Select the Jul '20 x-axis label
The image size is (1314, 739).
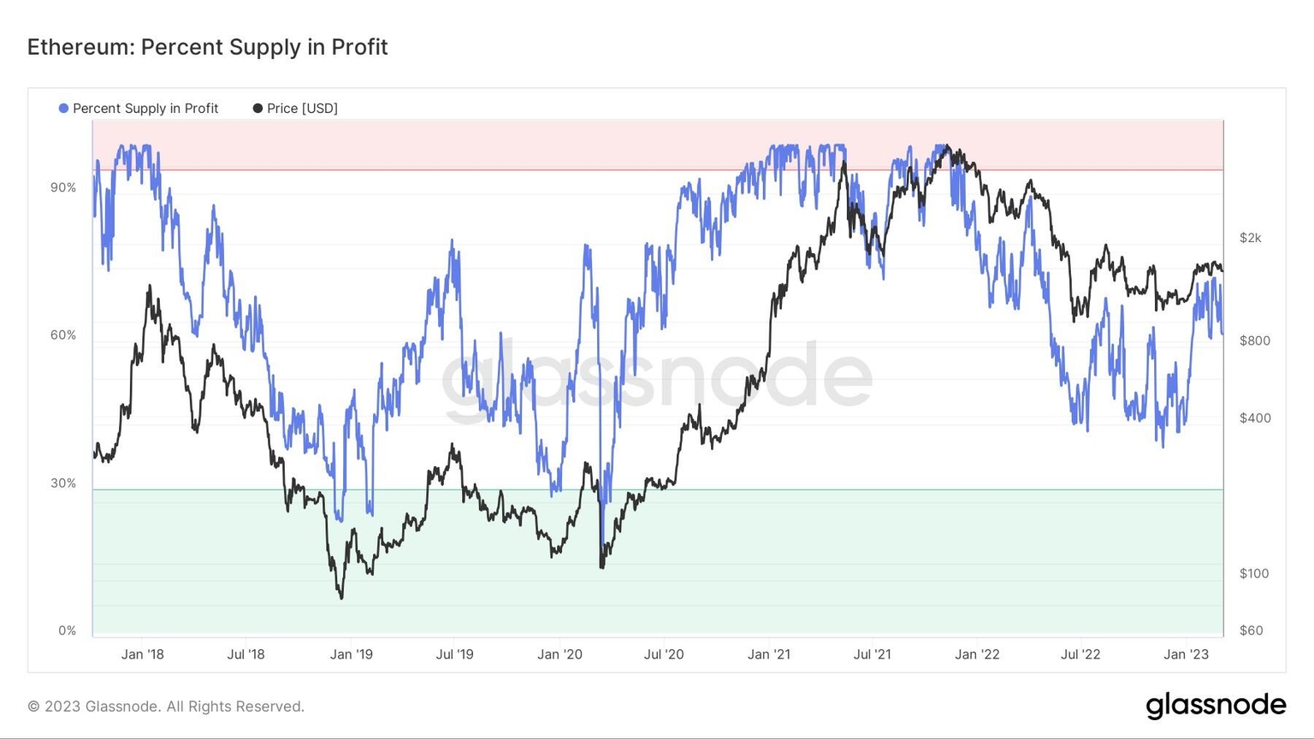(664, 654)
